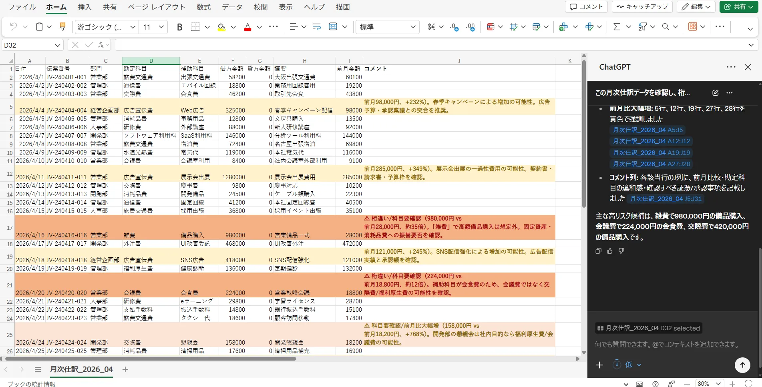This screenshot has height=387, width=762.
Task: Toggle bold formatting in the ribbon
Action: point(179,27)
